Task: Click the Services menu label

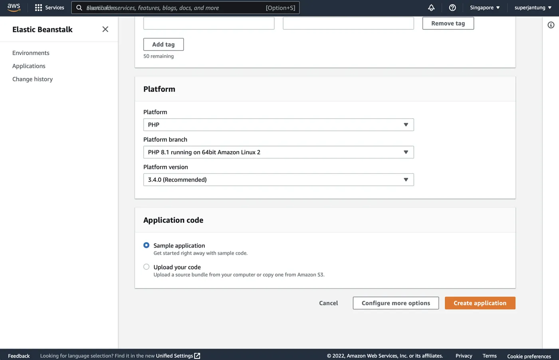Action: pos(55,8)
